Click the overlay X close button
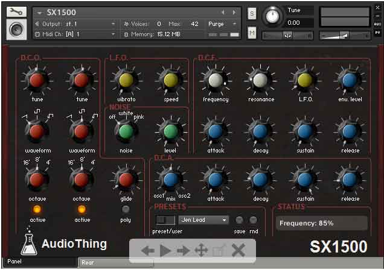The width and height of the screenshot is (384, 270). click(238, 251)
